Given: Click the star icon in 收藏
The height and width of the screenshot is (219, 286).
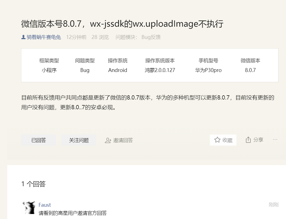Looking at the screenshot, I should [x=217, y=140].
